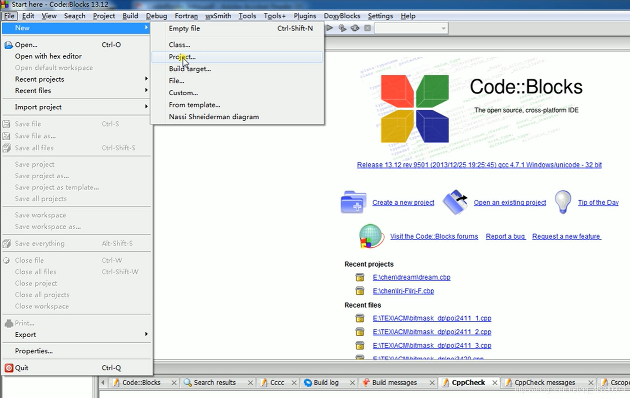Click the Abort build toolbar icon
Image resolution: width=630 pixels, height=398 pixels.
[367, 28]
